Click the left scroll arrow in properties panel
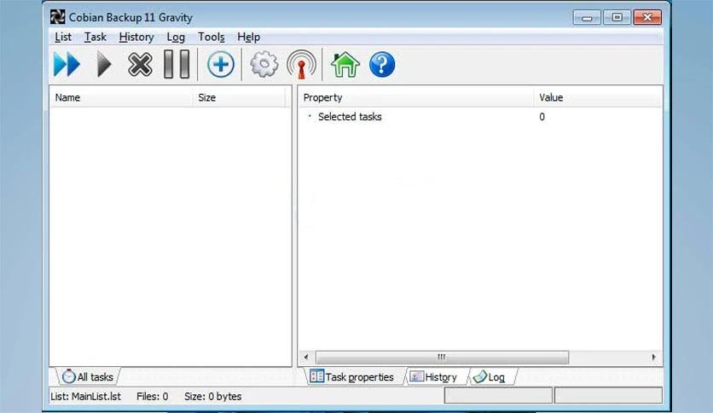This screenshot has width=713, height=413. 306,357
